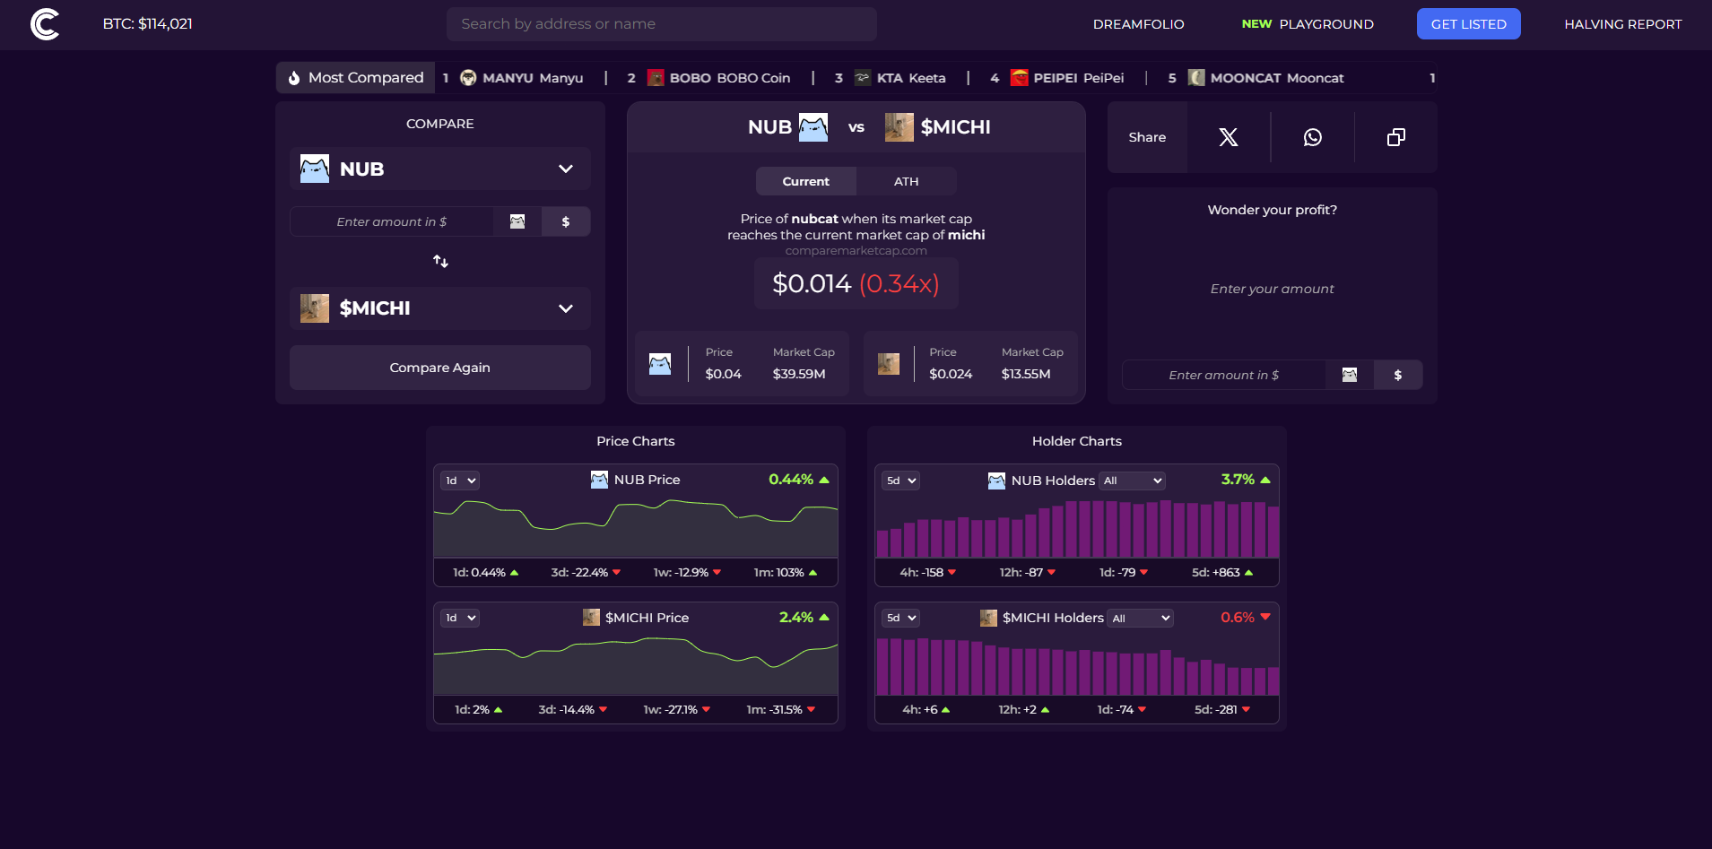Open the NUB token selector dropdown
Viewport: 1712px width, 849px height.
[565, 169]
